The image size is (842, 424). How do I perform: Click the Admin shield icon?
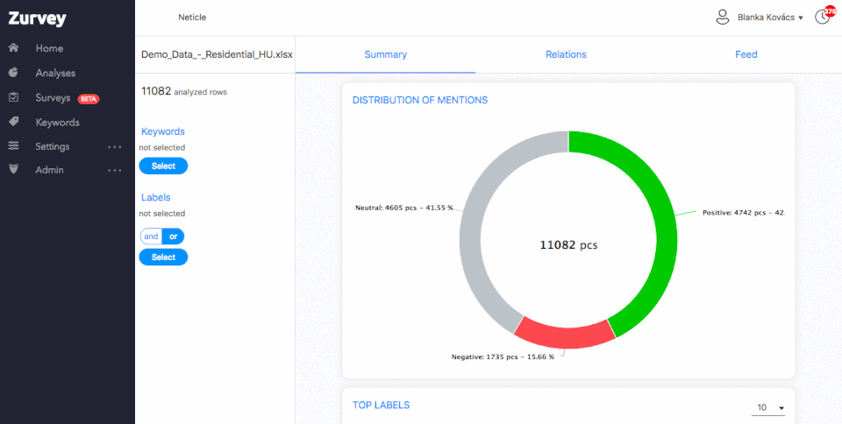tap(14, 169)
